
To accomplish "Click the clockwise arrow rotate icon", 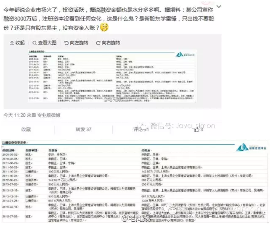I will (x=98, y=43).
